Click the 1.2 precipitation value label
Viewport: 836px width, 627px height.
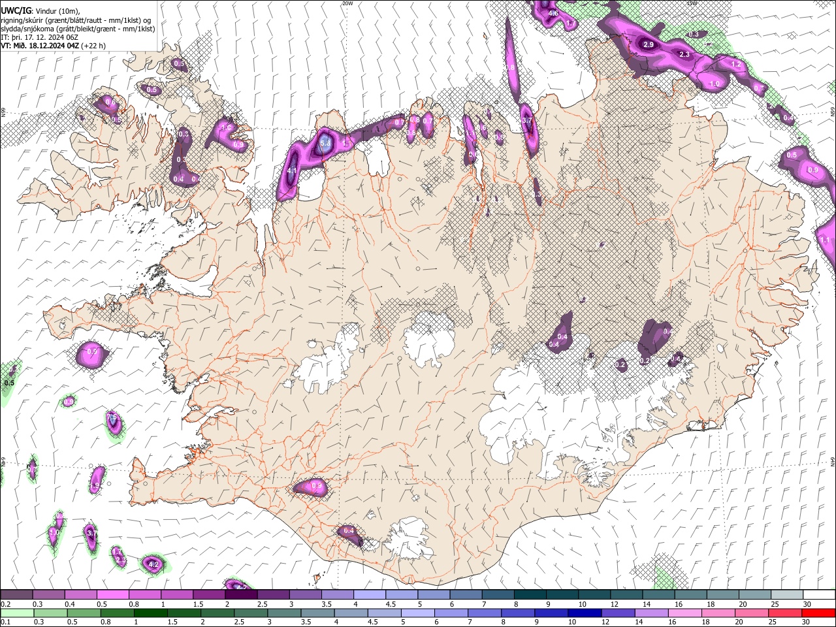point(736,65)
